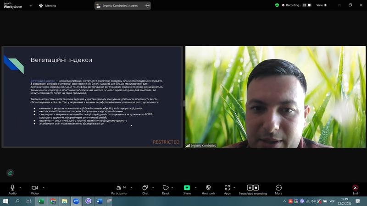This screenshot has height=206, width=367.
Task: Open Viber from the Windows taskbar
Action: pos(88,201)
